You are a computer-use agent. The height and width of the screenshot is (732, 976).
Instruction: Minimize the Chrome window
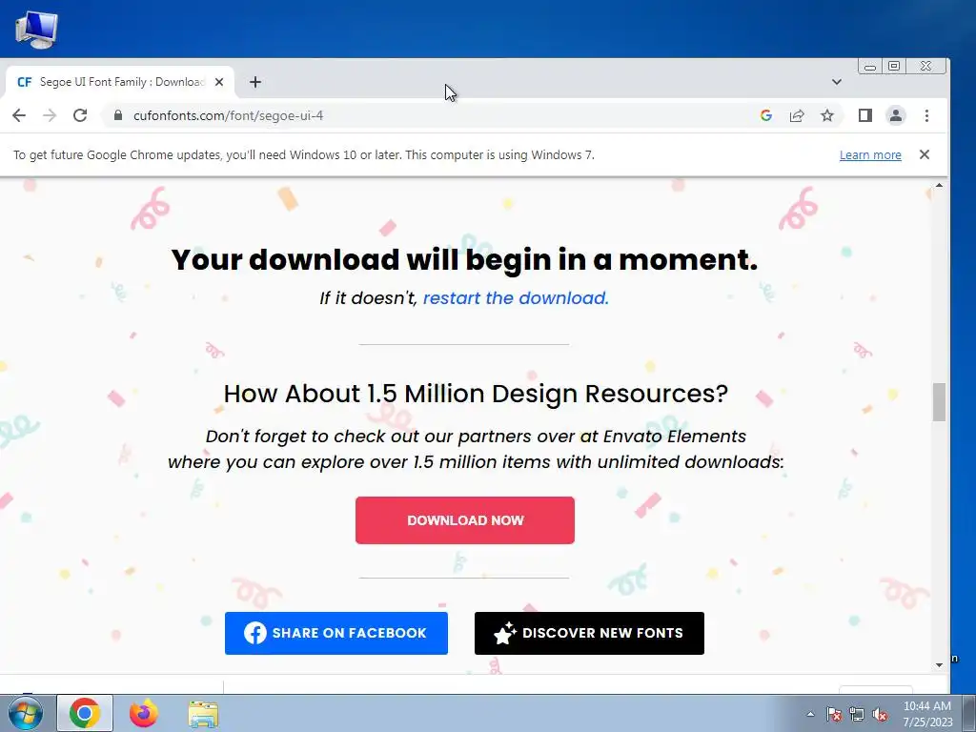tap(871, 66)
